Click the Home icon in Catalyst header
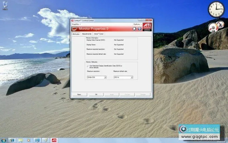The height and width of the screenshot is (143, 228). click(134, 29)
